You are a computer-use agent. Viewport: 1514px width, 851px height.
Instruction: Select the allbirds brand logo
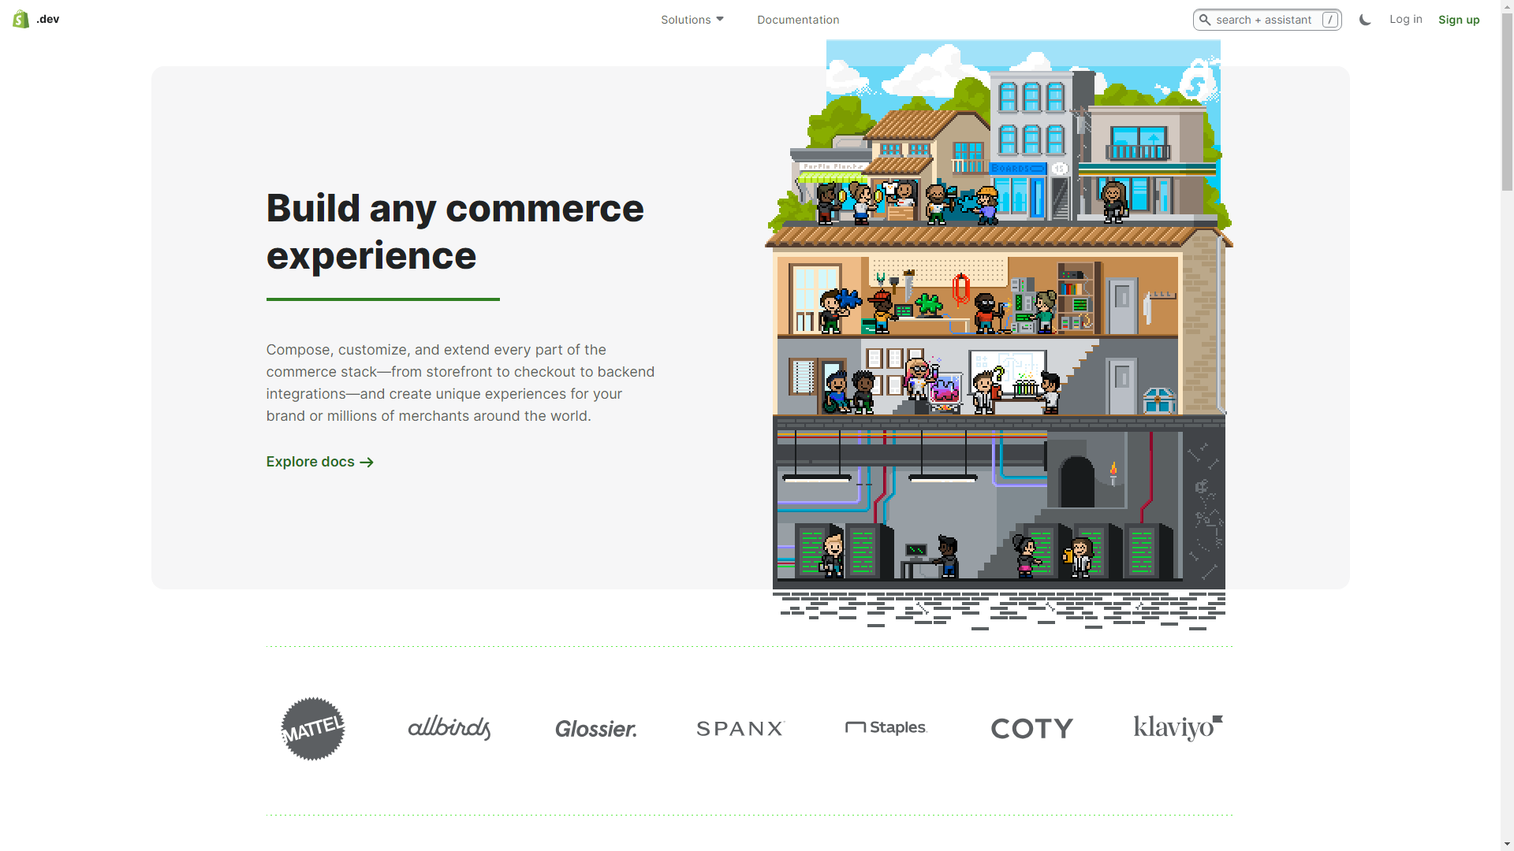(449, 727)
